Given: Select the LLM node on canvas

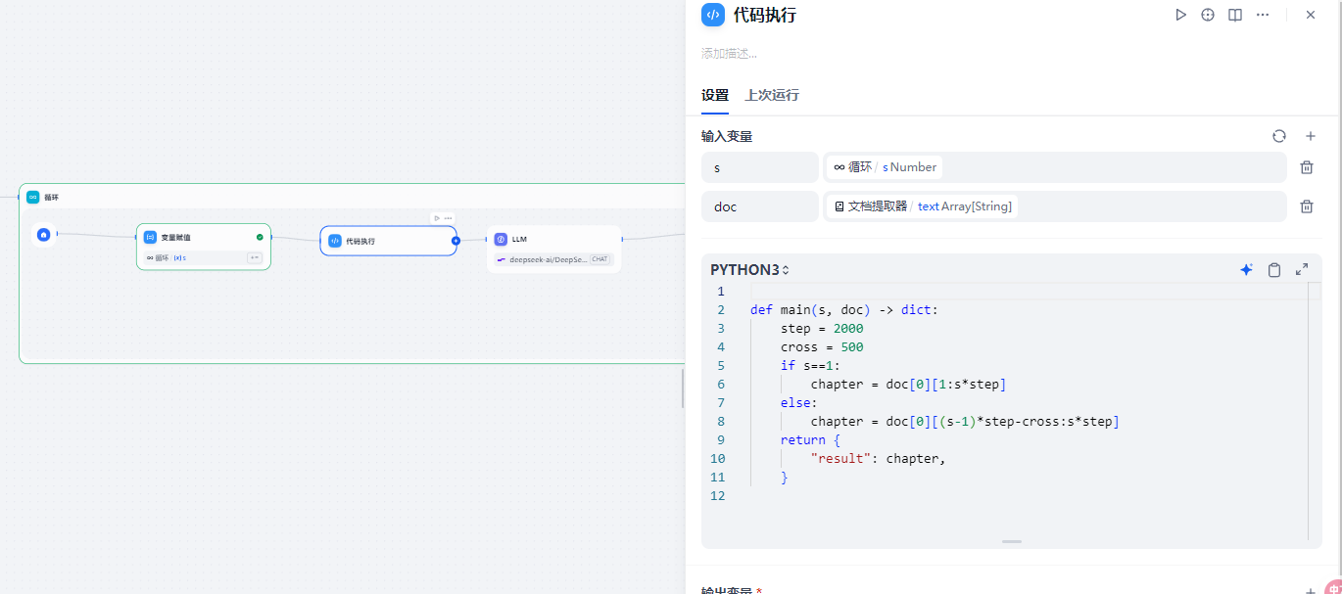Looking at the screenshot, I should pyautogui.click(x=553, y=250).
